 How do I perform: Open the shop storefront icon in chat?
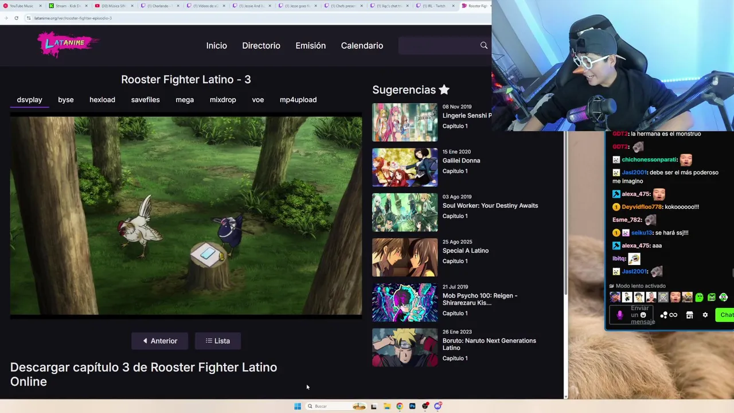(689, 315)
